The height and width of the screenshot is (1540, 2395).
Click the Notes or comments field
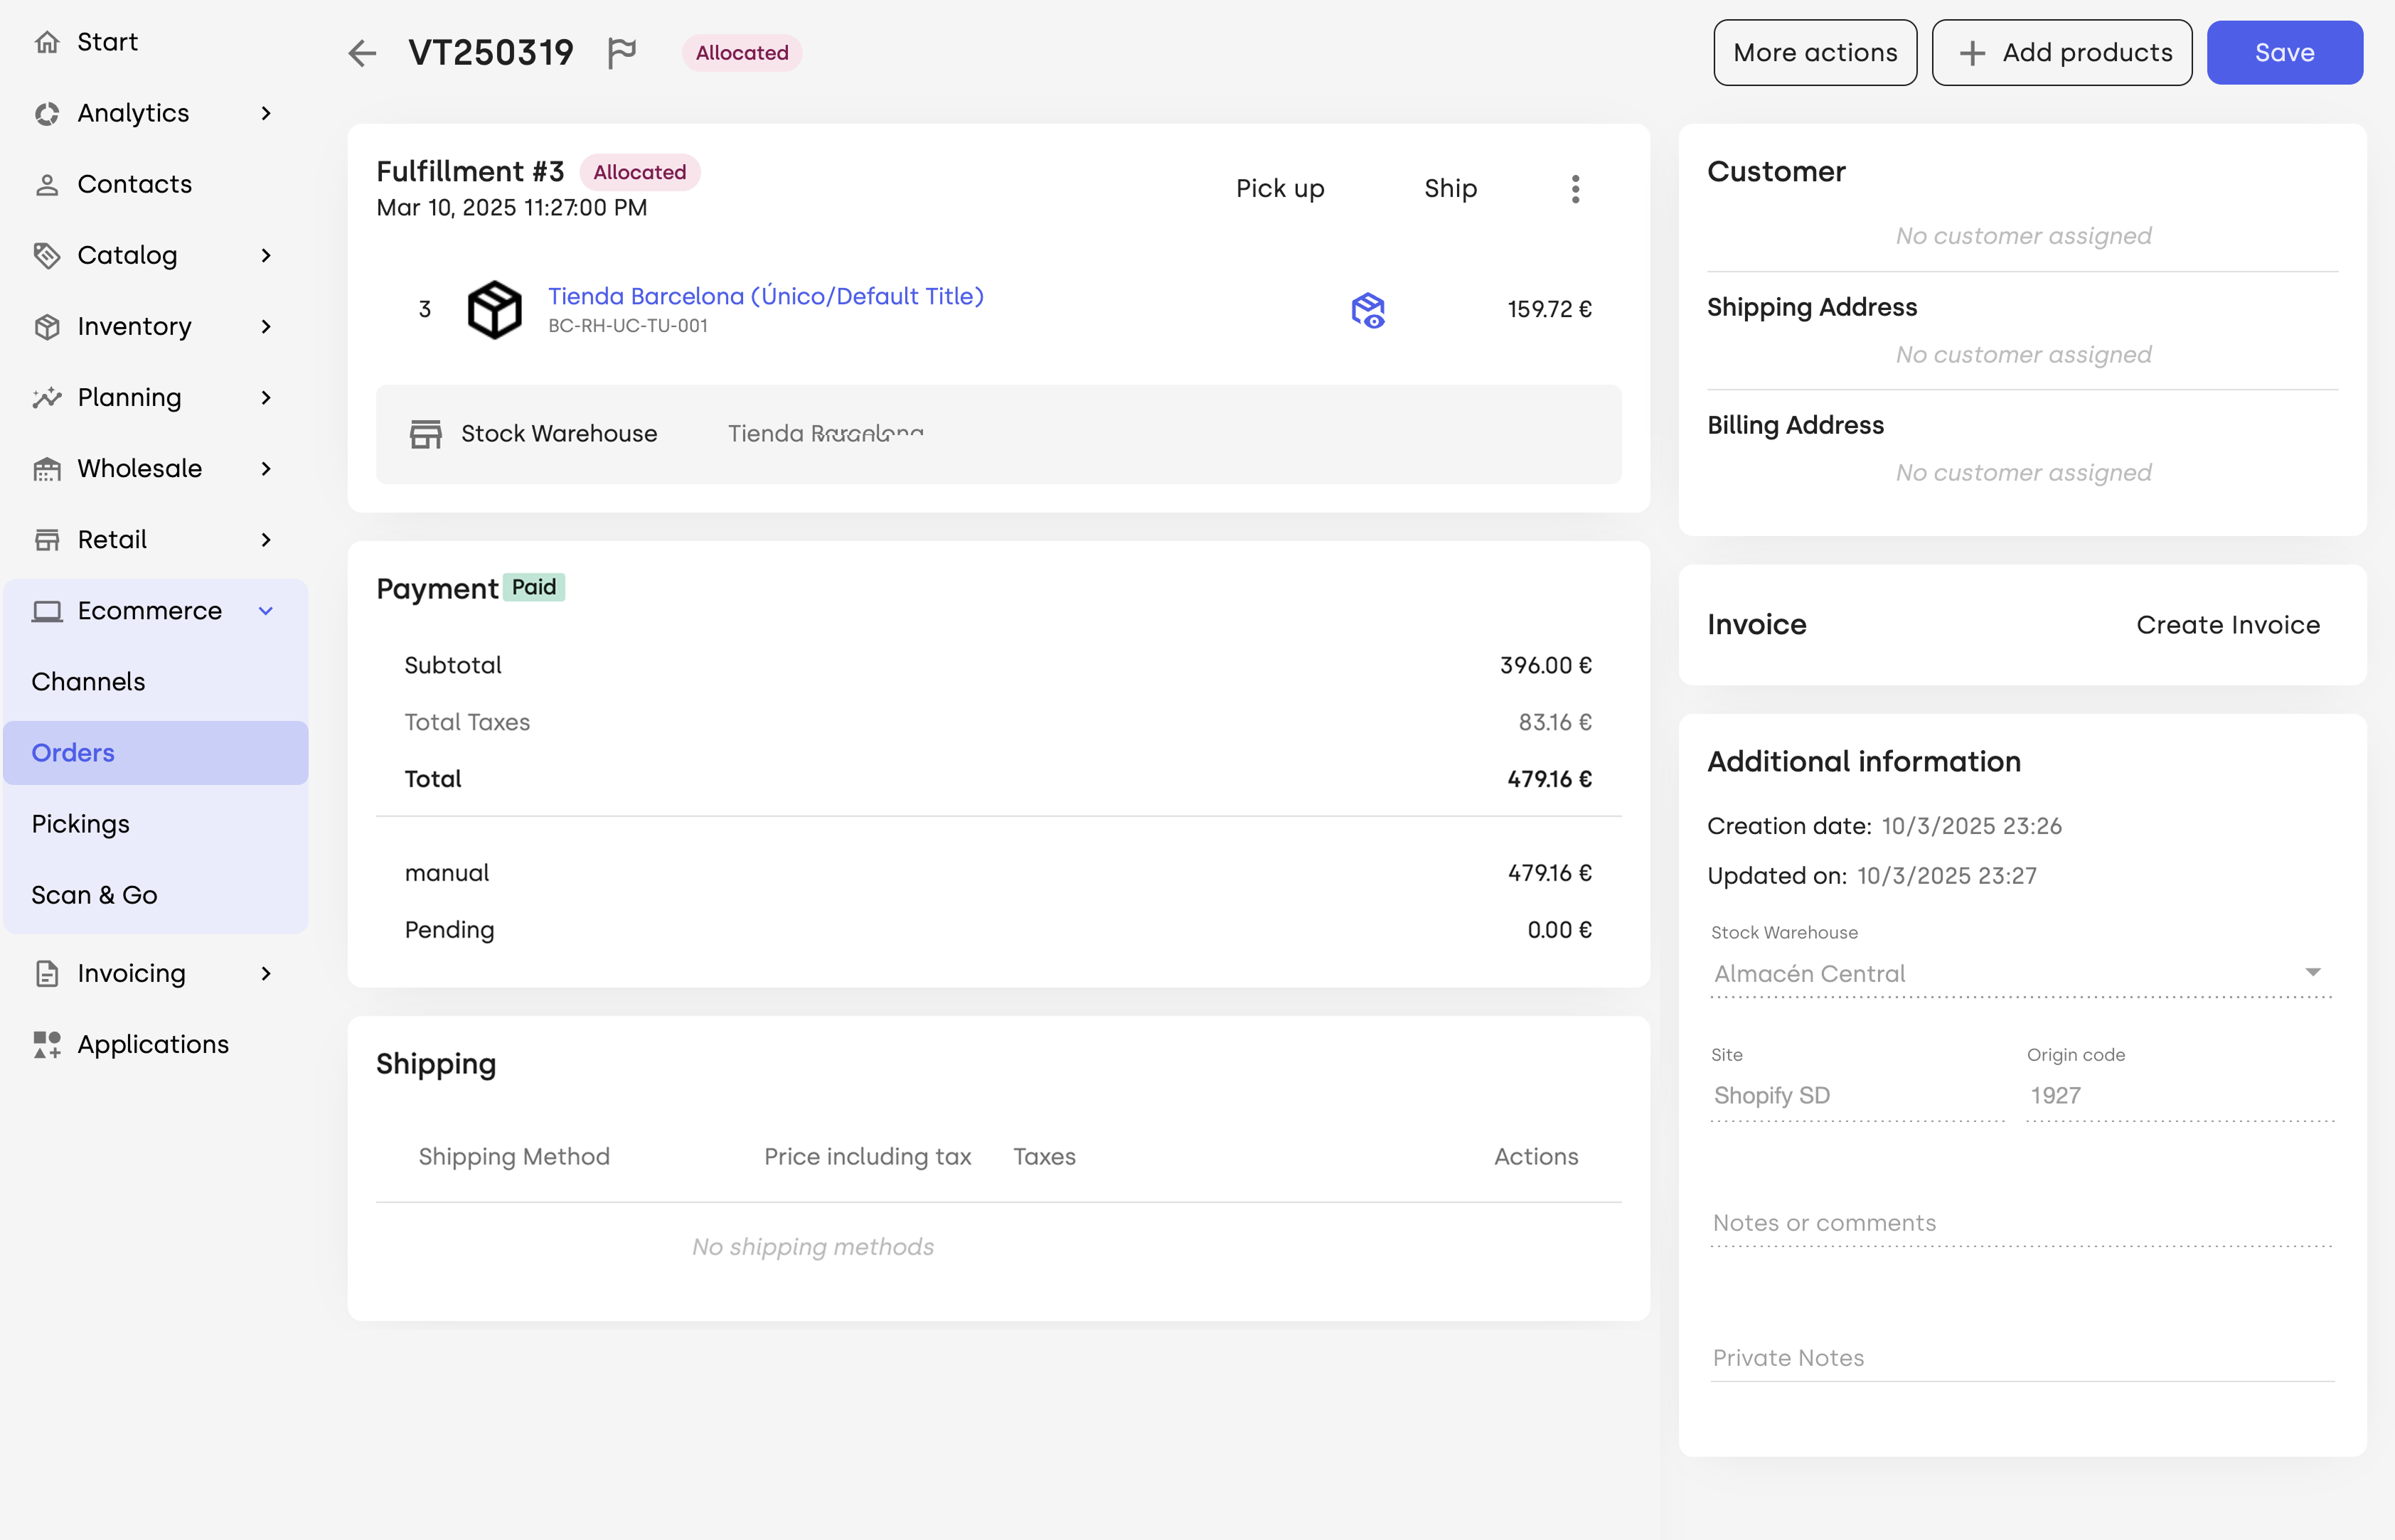[2021, 1223]
